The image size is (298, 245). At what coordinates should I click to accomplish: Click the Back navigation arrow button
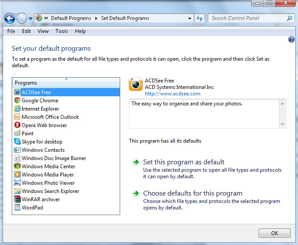point(10,18)
